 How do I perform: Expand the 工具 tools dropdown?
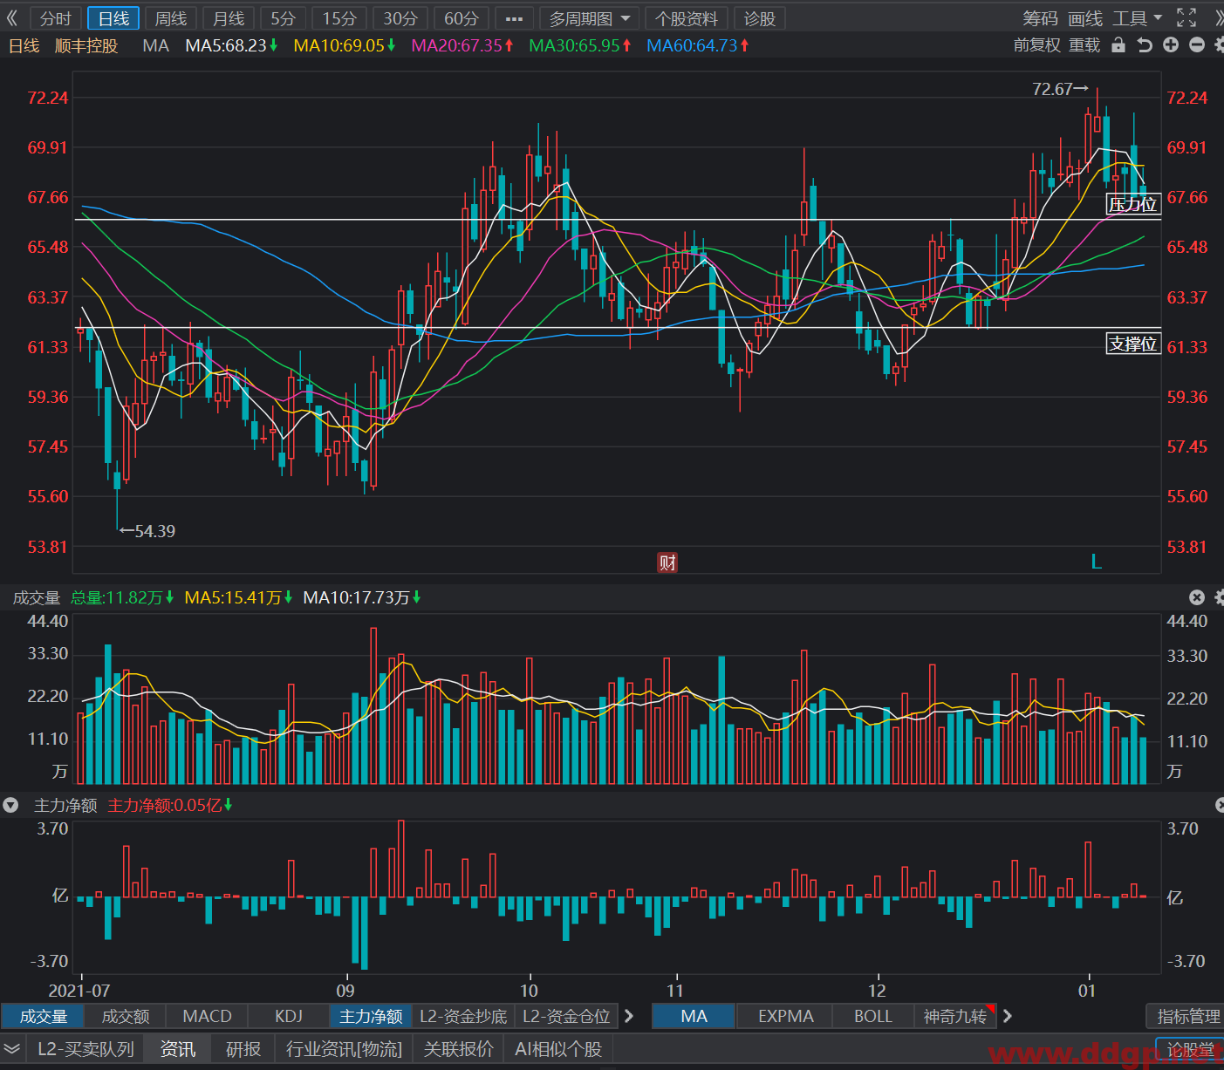pos(1138,18)
